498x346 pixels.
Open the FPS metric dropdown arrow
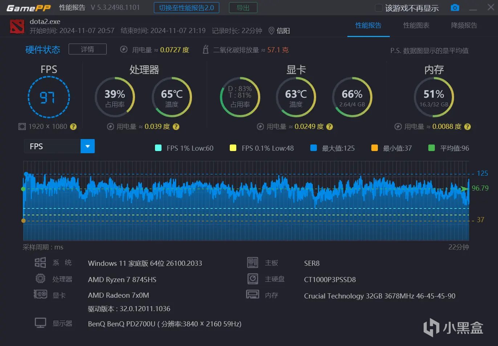click(87, 146)
